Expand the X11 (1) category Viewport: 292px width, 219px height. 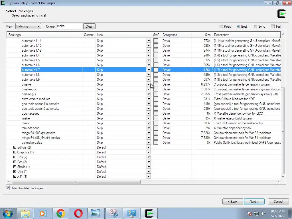pyautogui.click(x=15, y=176)
